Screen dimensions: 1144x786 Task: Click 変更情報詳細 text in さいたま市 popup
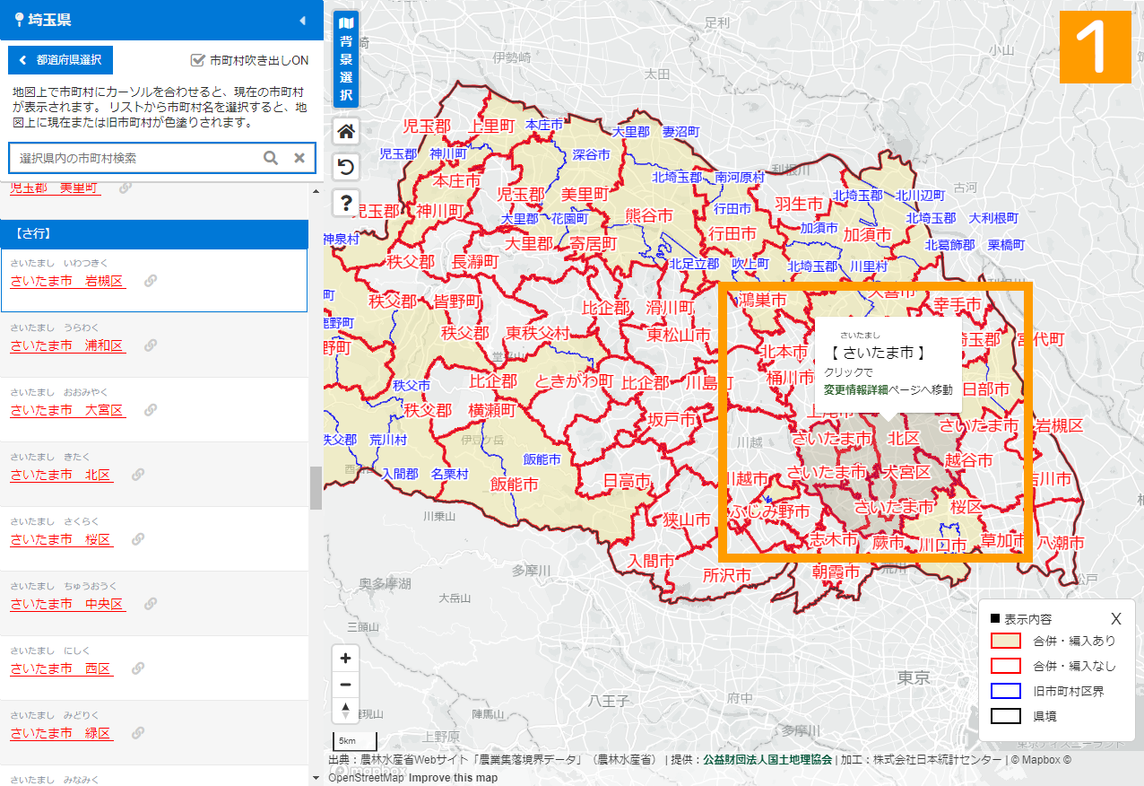(858, 389)
